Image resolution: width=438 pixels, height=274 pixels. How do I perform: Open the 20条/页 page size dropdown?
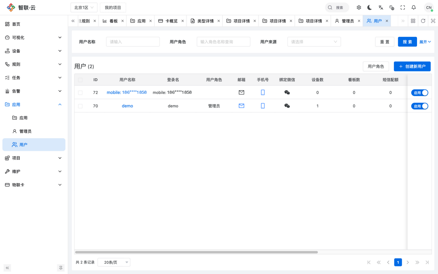click(x=114, y=262)
